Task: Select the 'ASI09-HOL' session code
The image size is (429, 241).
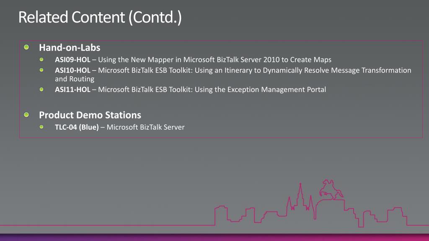Action: pyautogui.click(x=72, y=59)
